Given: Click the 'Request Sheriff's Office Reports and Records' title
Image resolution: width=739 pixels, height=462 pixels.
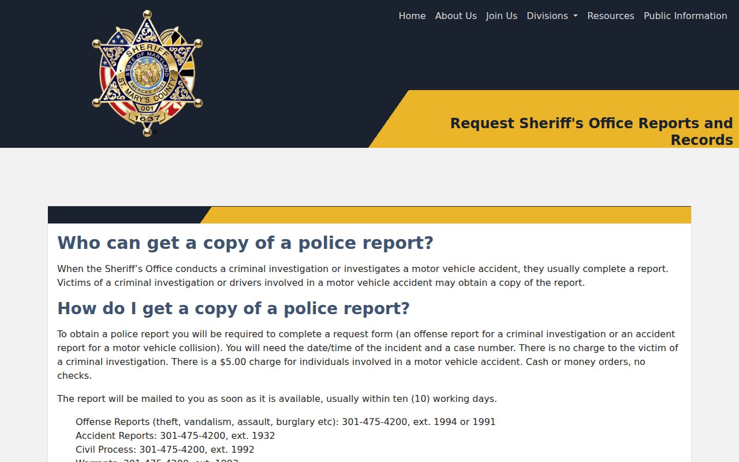Looking at the screenshot, I should point(592,132).
